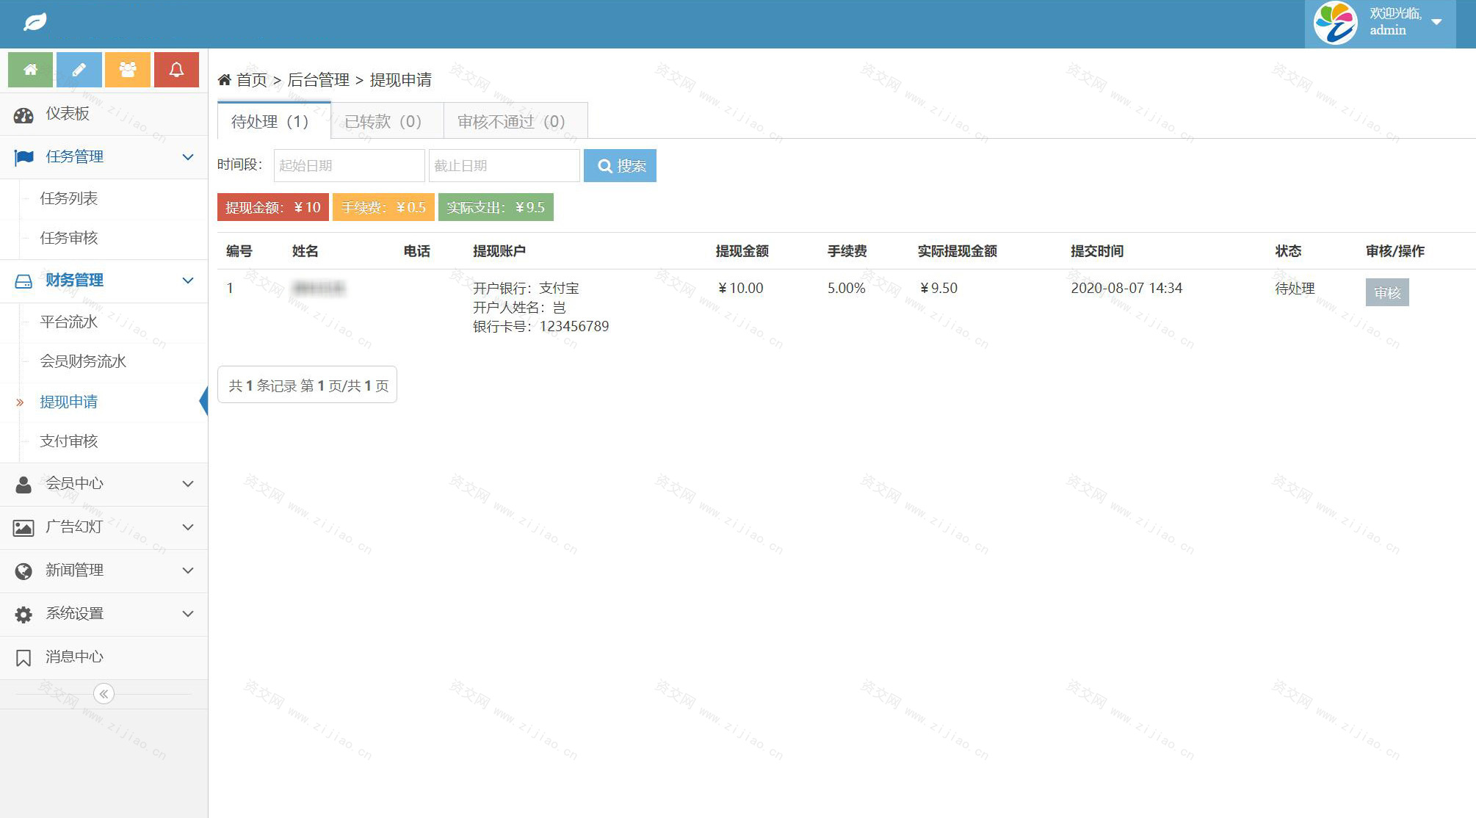1476x818 pixels.
Task: Collapse the 任务管理 menu chevron
Action: (188, 157)
